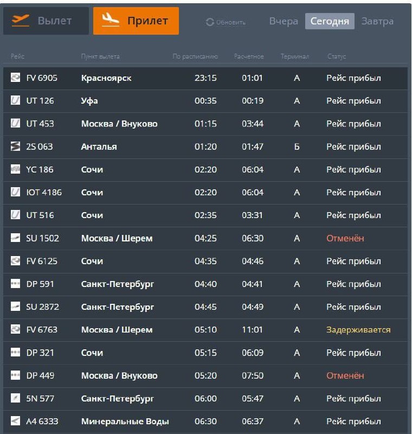
Task: Click the airline logo for 2S 063
Action: 15,146
